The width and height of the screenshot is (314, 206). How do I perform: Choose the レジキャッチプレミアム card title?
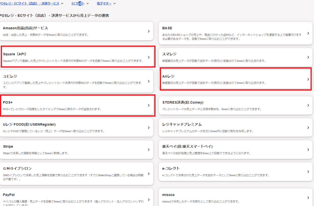click(x=182, y=125)
